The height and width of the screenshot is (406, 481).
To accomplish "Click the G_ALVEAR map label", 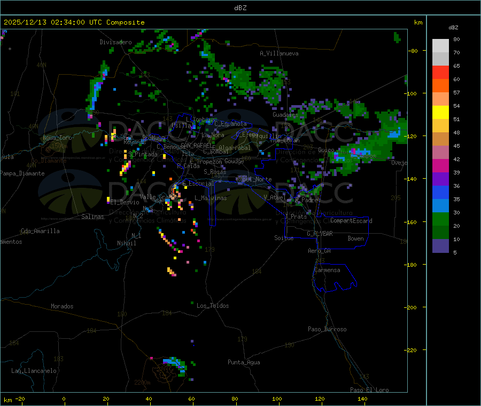I will (320, 234).
